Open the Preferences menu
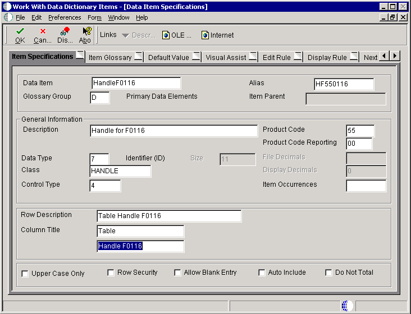411x314 pixels. coord(65,17)
